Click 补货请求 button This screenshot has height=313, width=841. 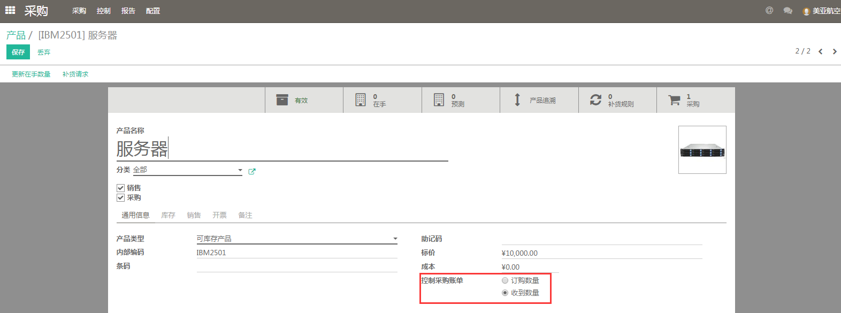75,74
